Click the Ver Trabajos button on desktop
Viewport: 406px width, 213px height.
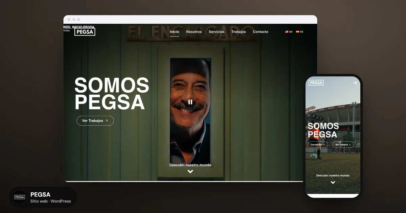click(x=95, y=121)
